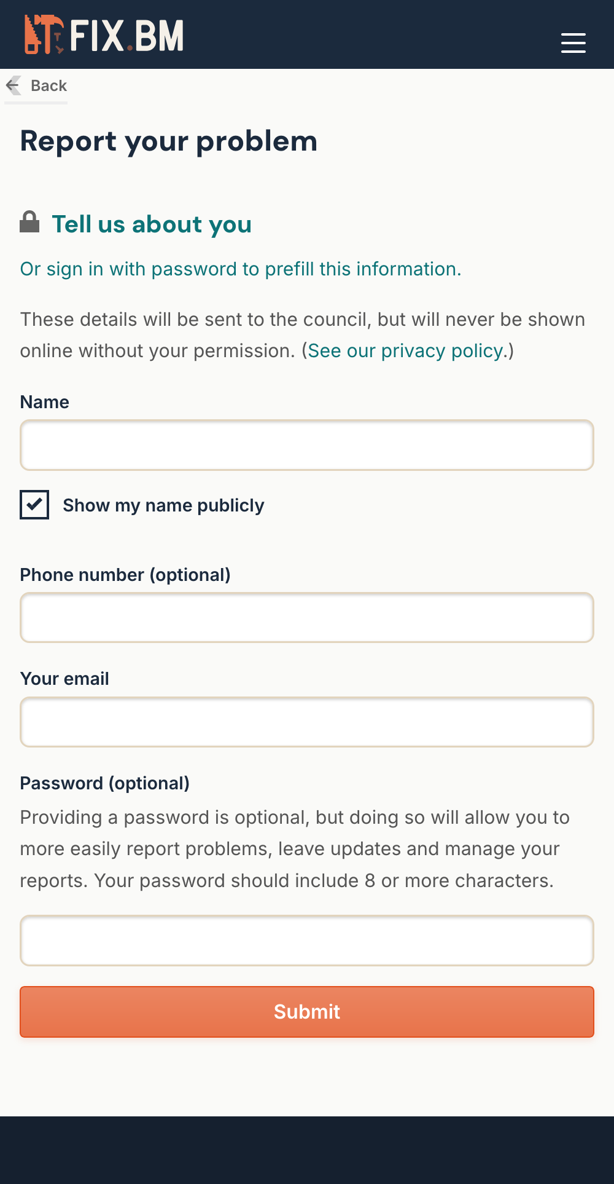Toggle the public name display checkbox

tap(34, 505)
